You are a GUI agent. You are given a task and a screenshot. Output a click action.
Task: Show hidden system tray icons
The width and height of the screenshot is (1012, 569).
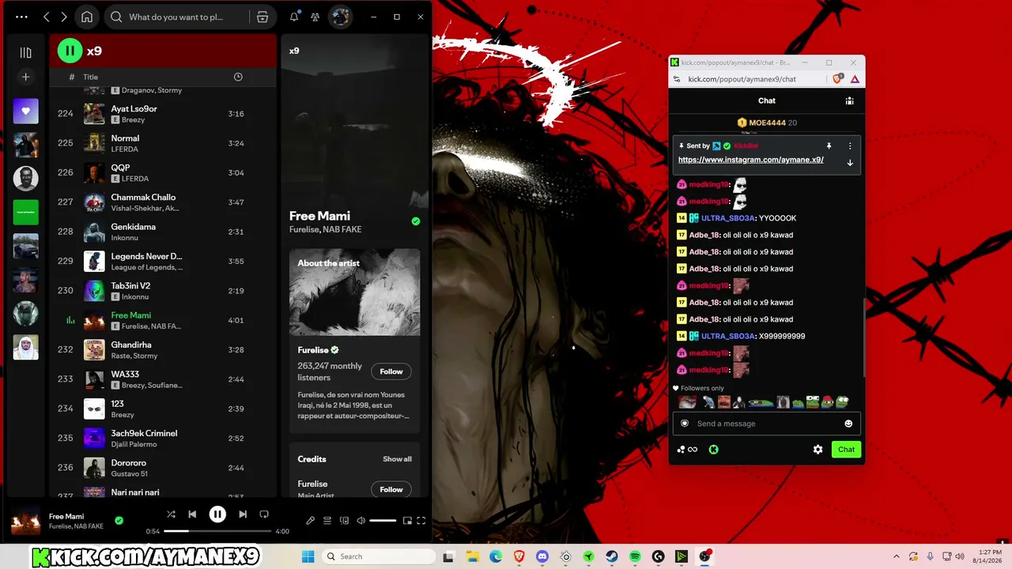tap(896, 556)
